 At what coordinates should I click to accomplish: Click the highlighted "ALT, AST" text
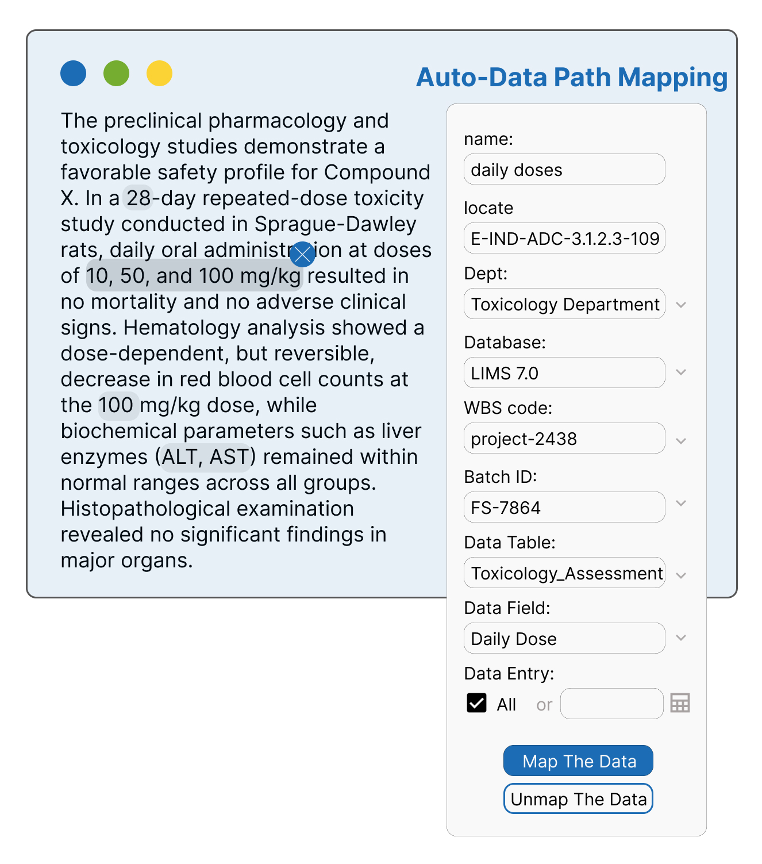pyautogui.click(x=205, y=457)
